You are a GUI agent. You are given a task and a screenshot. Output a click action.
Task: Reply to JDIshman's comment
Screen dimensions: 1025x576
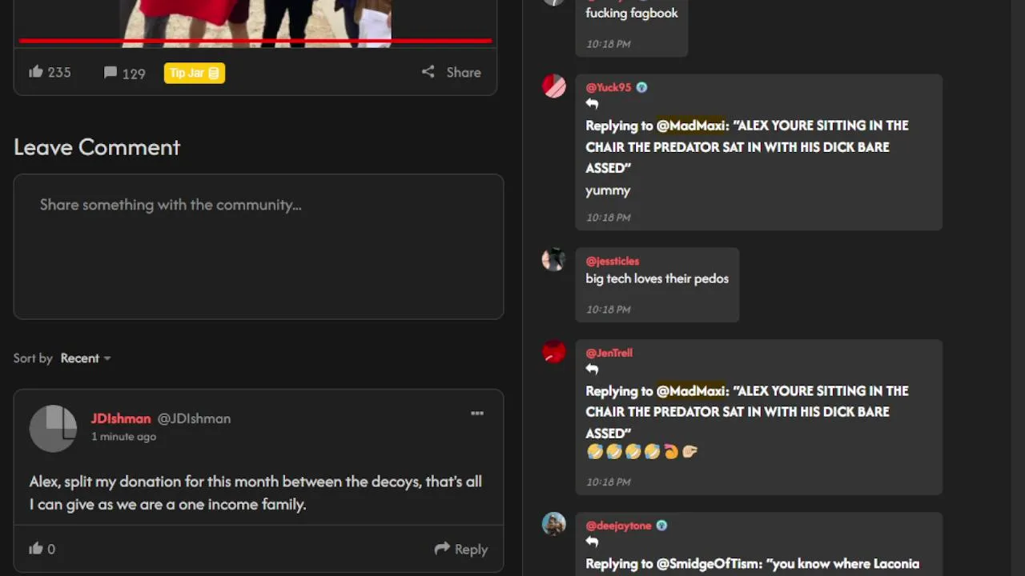[461, 549]
